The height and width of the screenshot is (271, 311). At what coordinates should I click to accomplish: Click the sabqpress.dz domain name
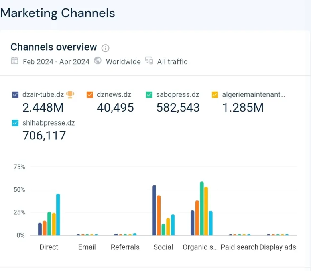[177, 94]
